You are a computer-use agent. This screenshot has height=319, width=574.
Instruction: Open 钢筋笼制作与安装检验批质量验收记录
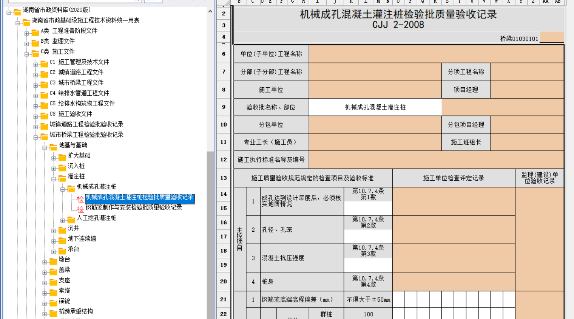[134, 208]
